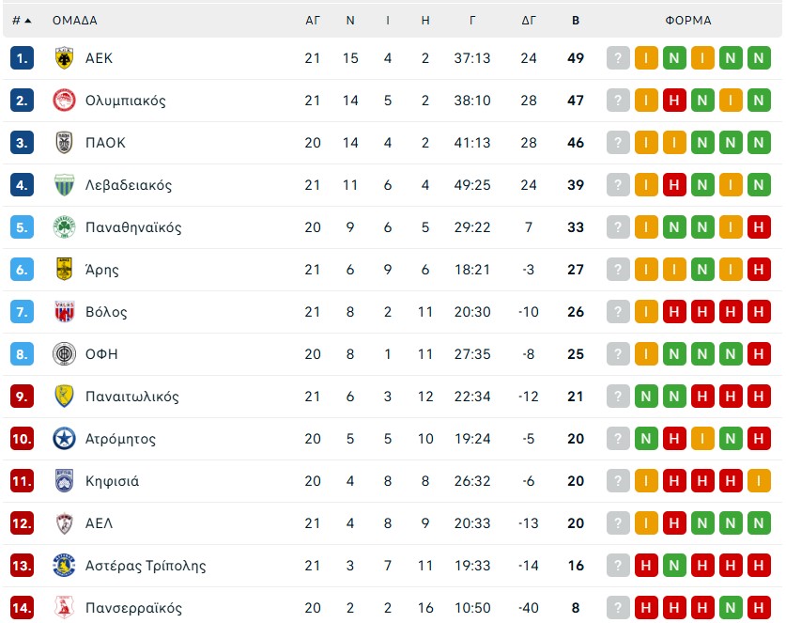The image size is (786, 623).
Task: Sort table by the # rank column
Action: (22, 20)
